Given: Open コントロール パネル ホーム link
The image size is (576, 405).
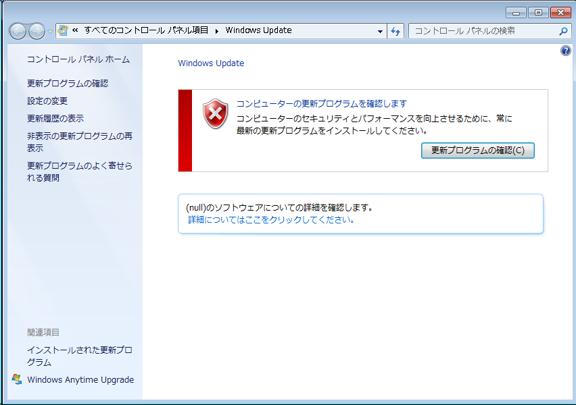Looking at the screenshot, I should click(x=78, y=59).
